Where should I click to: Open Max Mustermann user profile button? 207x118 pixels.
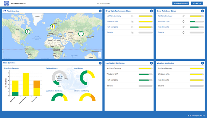click(181, 4)
